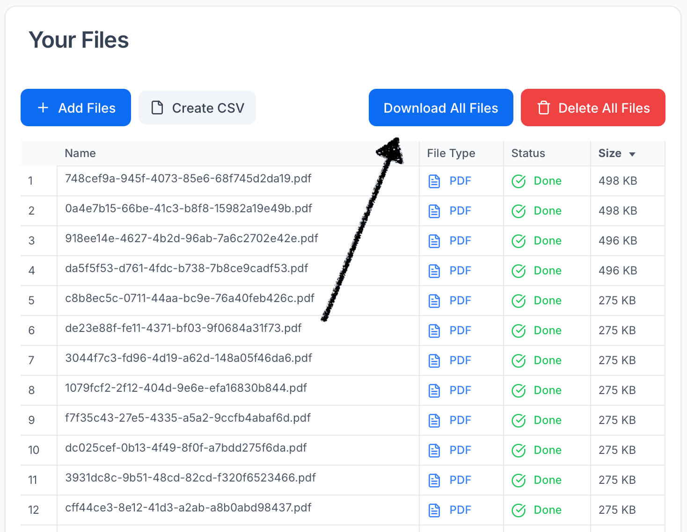Viewport: 687px width, 532px height.
Task: Click the Add Files button
Action: [x=76, y=108]
